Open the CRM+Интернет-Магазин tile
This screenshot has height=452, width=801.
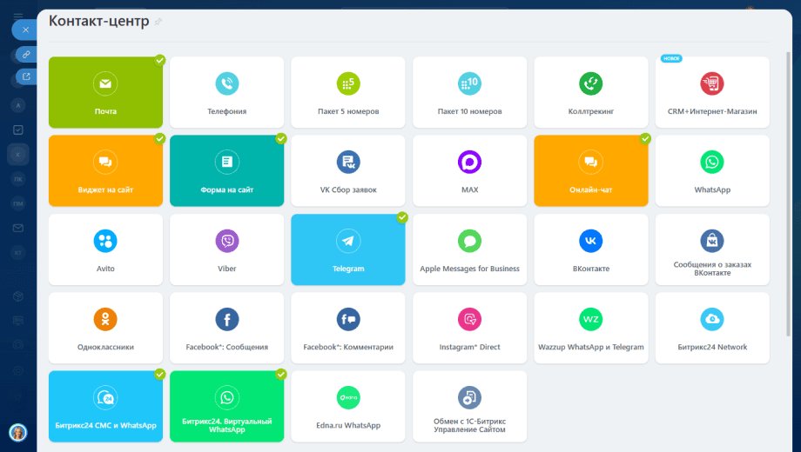click(x=712, y=92)
